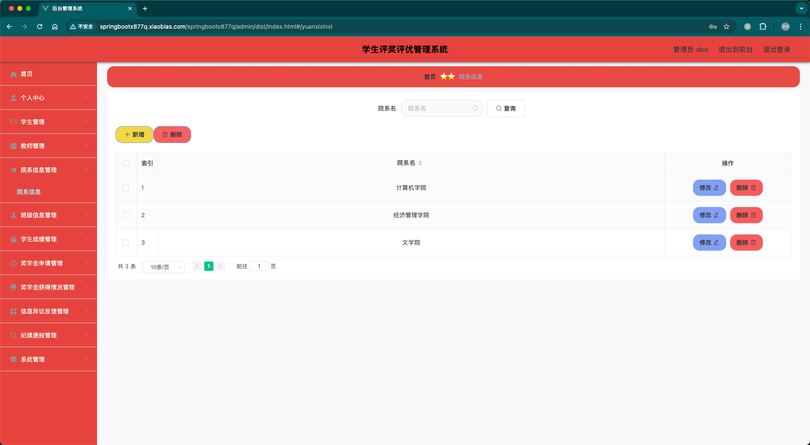Image resolution: width=810 pixels, height=445 pixels.
Task: Click the coin icon next to 奖学金申请管理
Action: pyautogui.click(x=13, y=263)
